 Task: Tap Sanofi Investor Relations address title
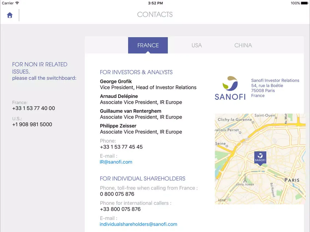pos(275,80)
